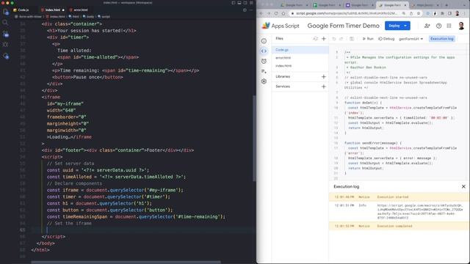Open the Search icon in VS Code activity bar
Image resolution: width=470 pixels, height=264 pixels.
click(5, 23)
